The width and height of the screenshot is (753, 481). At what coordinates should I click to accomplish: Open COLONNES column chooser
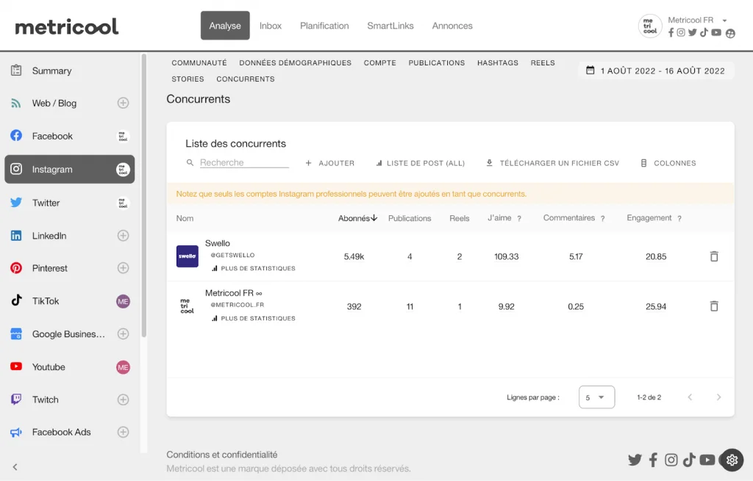(668, 163)
